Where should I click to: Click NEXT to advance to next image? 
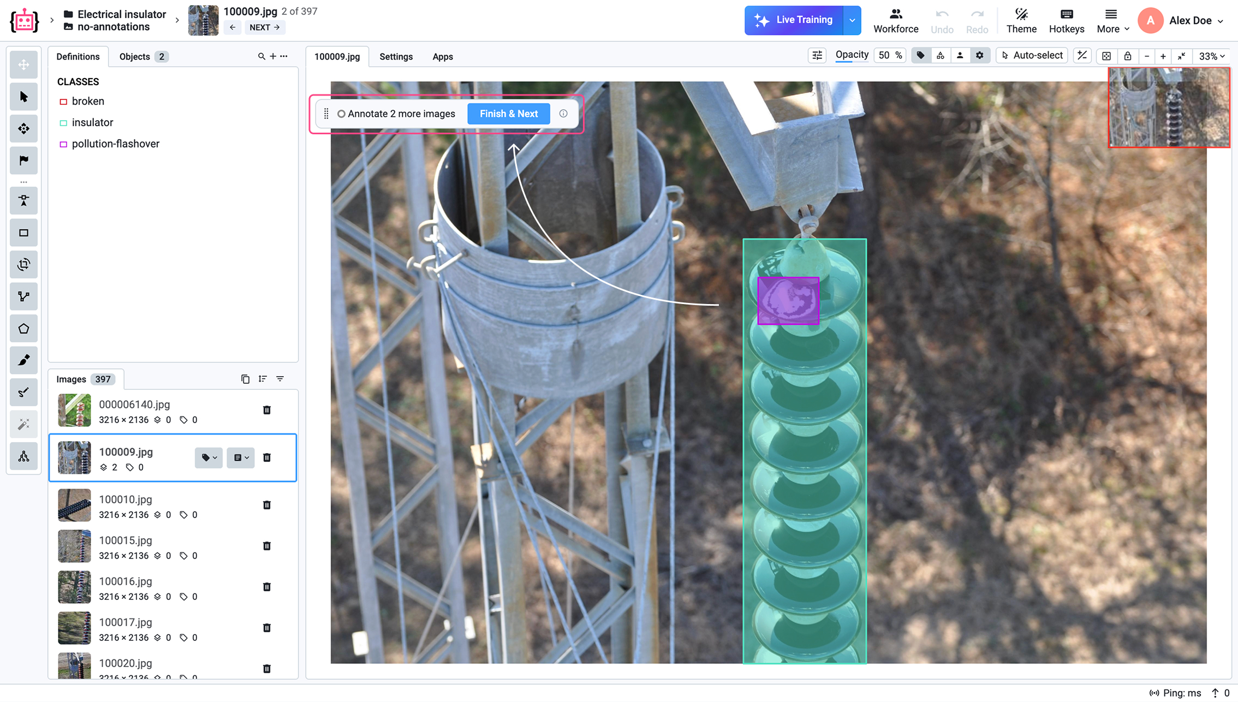coord(265,27)
